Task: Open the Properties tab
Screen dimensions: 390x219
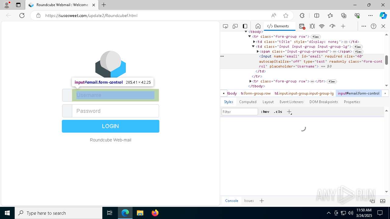Action: point(352,102)
